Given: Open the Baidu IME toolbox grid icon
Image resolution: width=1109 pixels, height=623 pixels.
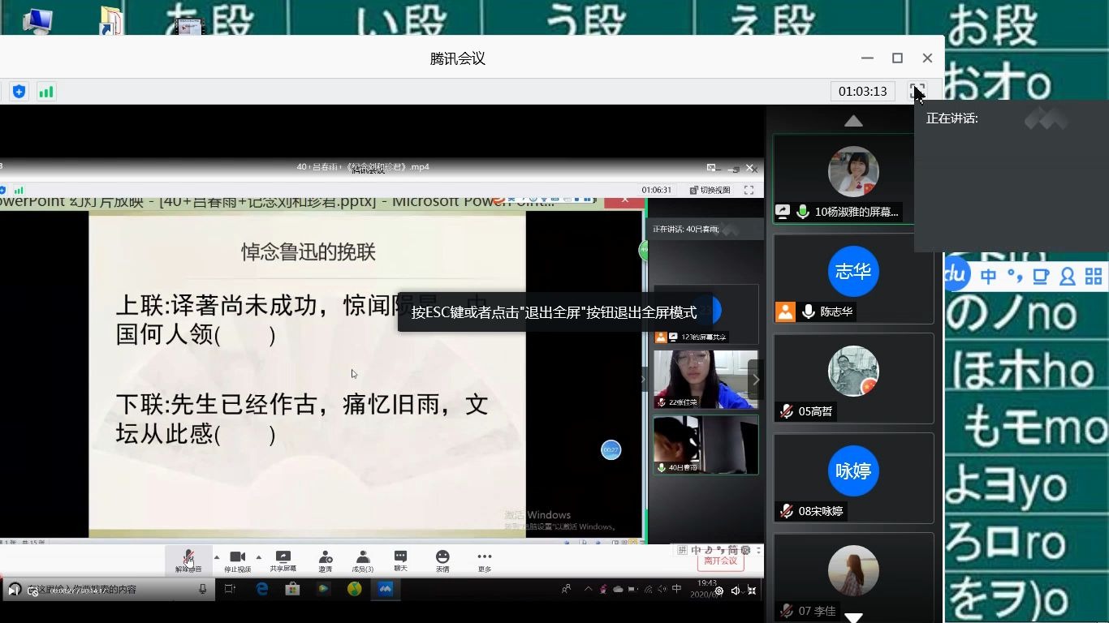Looking at the screenshot, I should tap(1094, 277).
